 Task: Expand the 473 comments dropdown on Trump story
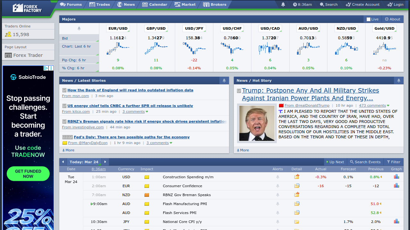372,105
